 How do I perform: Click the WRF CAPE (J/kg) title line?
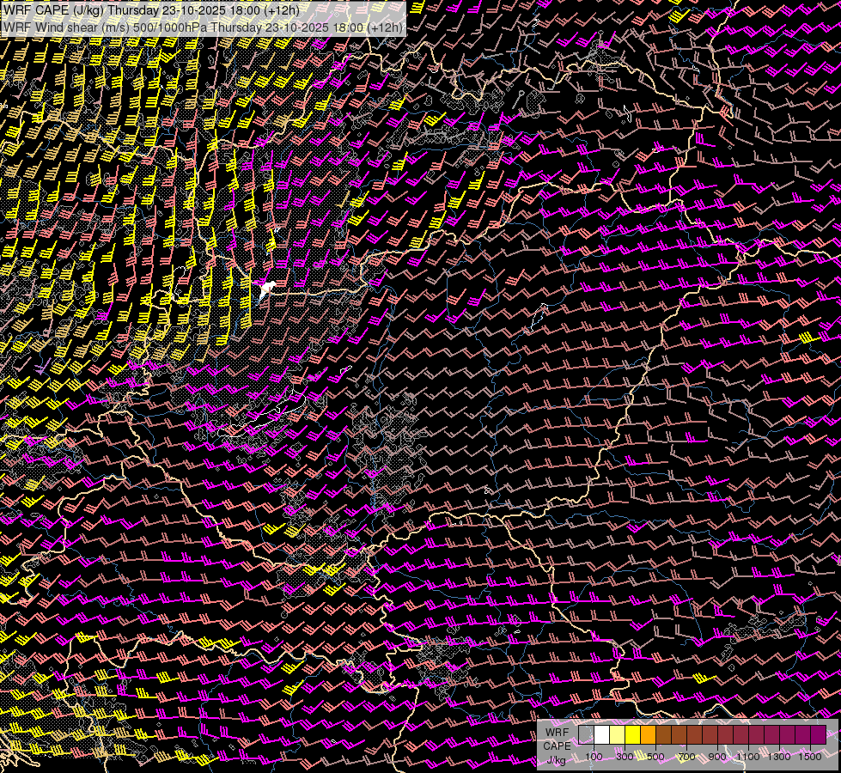pos(151,10)
